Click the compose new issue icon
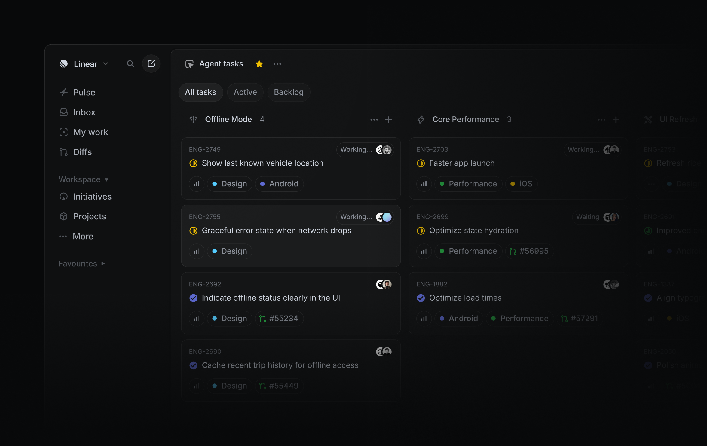The height and width of the screenshot is (446, 707). (x=151, y=64)
